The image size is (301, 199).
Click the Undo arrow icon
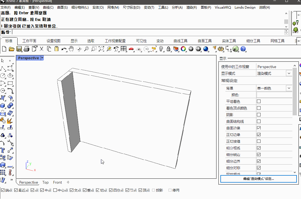click(64, 49)
